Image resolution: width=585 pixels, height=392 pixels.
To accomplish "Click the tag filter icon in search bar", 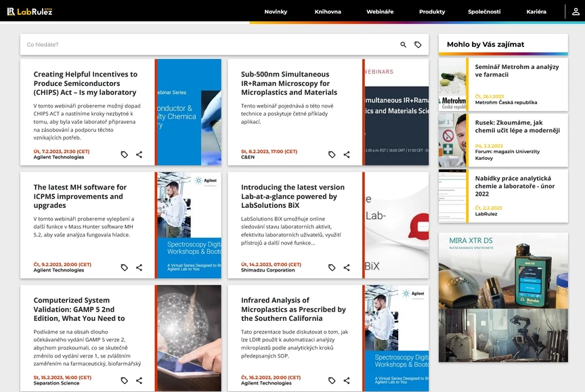I will pos(418,45).
